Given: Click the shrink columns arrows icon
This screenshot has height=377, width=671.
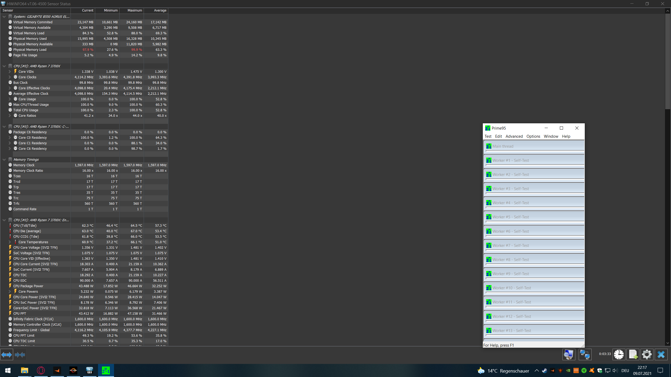Looking at the screenshot, I should coord(20,355).
